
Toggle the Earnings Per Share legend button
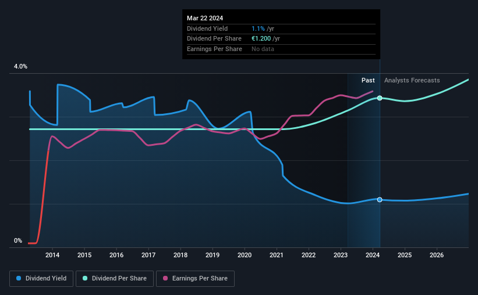pyautogui.click(x=195, y=279)
